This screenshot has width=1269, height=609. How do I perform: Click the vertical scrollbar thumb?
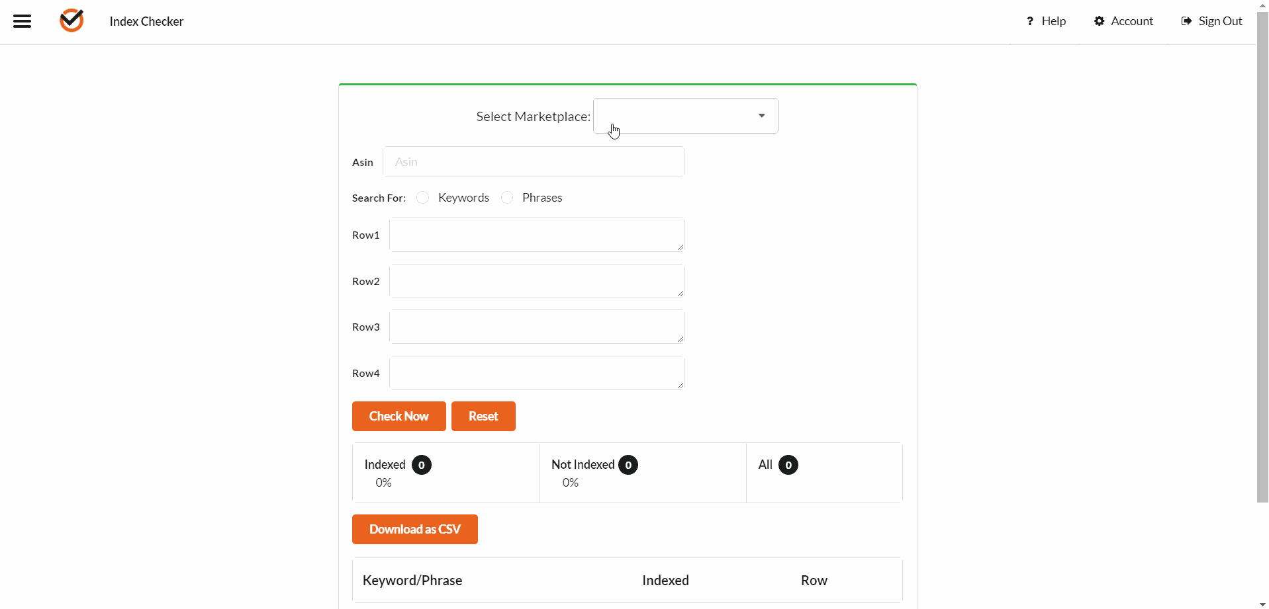coord(1262,258)
